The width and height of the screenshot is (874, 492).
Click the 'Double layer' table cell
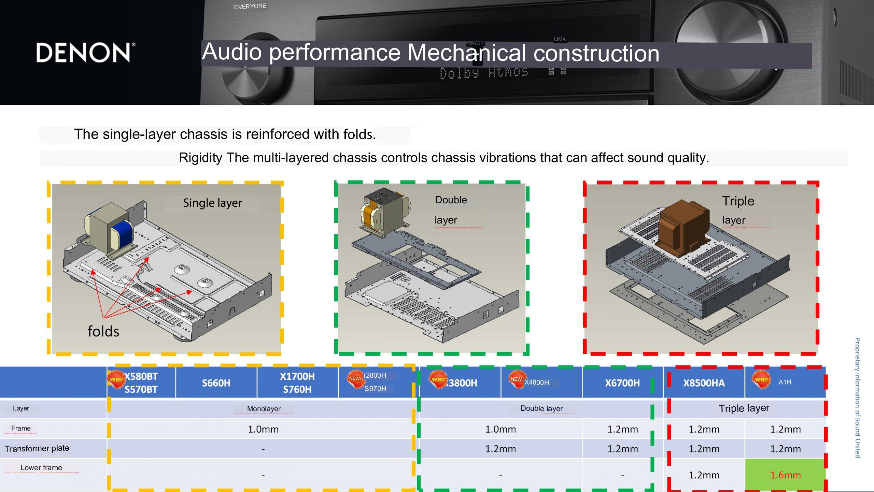(x=541, y=408)
